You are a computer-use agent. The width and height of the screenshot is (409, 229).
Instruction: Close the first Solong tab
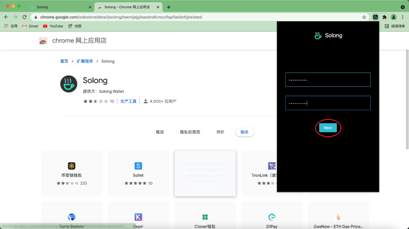click(x=90, y=7)
